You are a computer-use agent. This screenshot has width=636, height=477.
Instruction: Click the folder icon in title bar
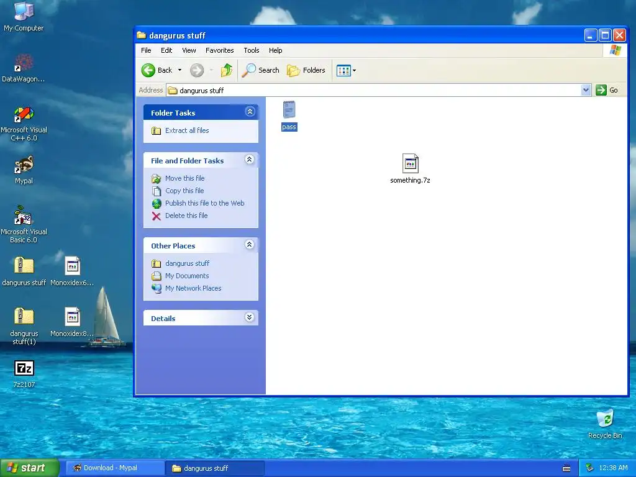[x=141, y=35]
